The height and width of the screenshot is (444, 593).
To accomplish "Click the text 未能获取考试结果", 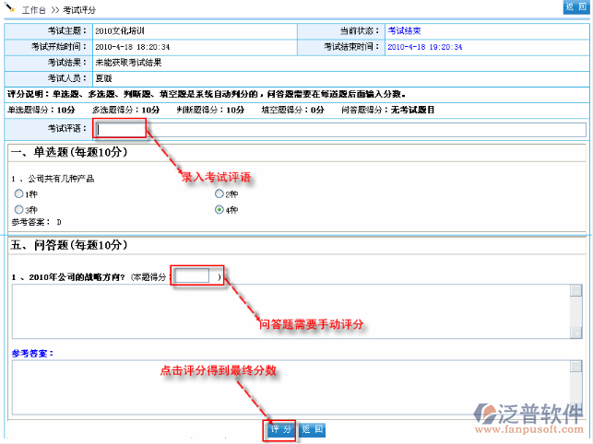I will pos(128,63).
